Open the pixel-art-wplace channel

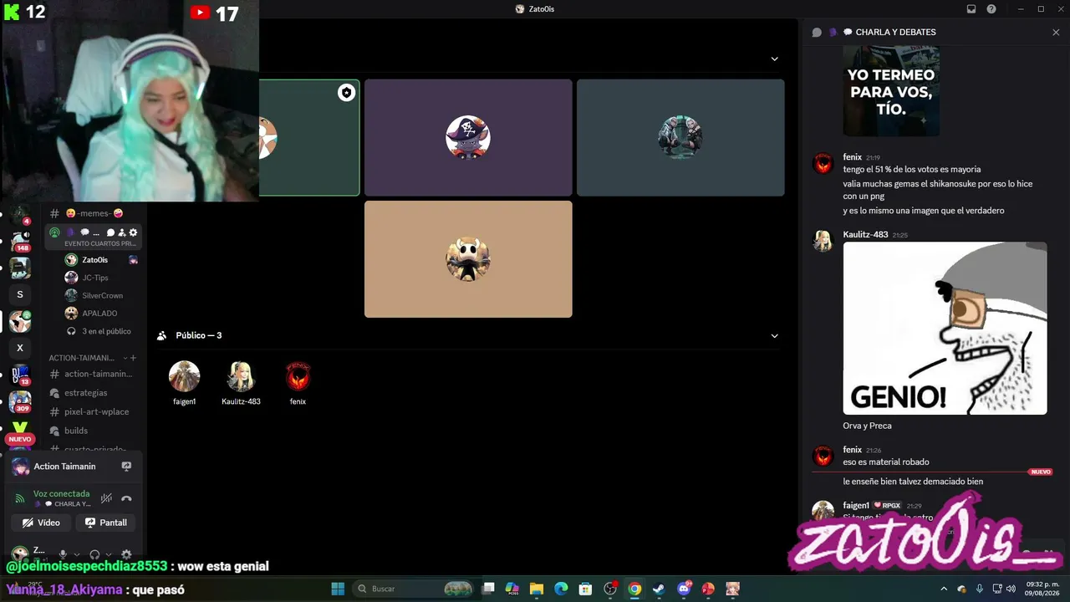(x=94, y=411)
